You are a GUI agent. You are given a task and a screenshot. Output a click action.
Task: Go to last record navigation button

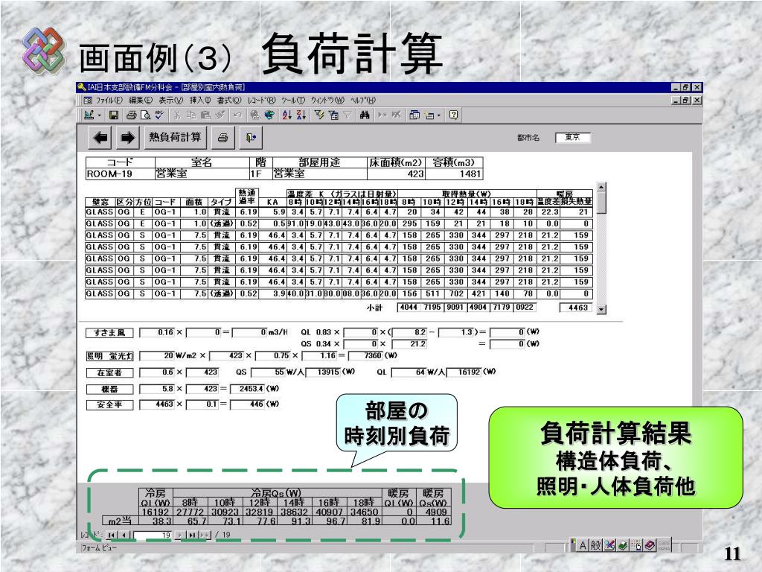(193, 535)
